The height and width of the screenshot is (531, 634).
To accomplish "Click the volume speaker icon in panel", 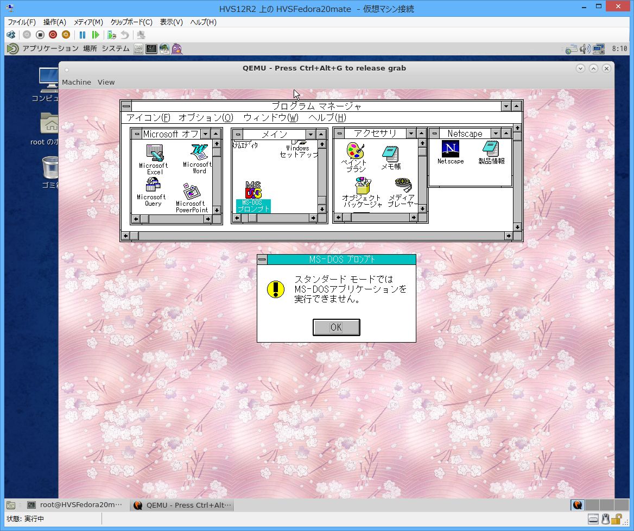I will 585,49.
